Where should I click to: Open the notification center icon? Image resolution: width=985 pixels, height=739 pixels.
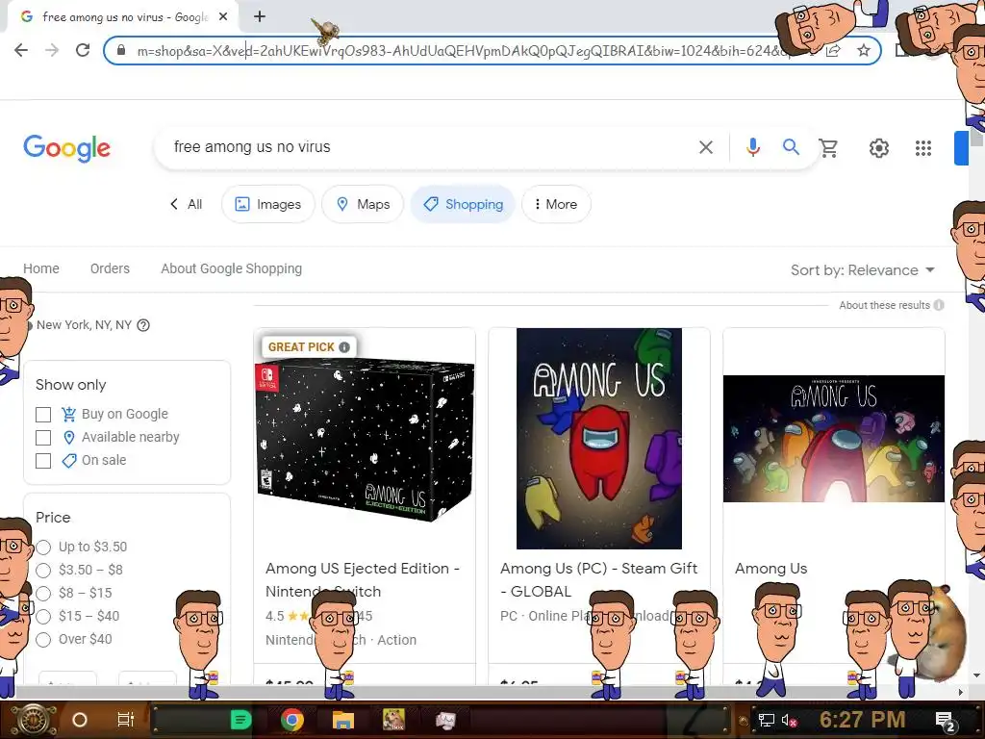(946, 721)
